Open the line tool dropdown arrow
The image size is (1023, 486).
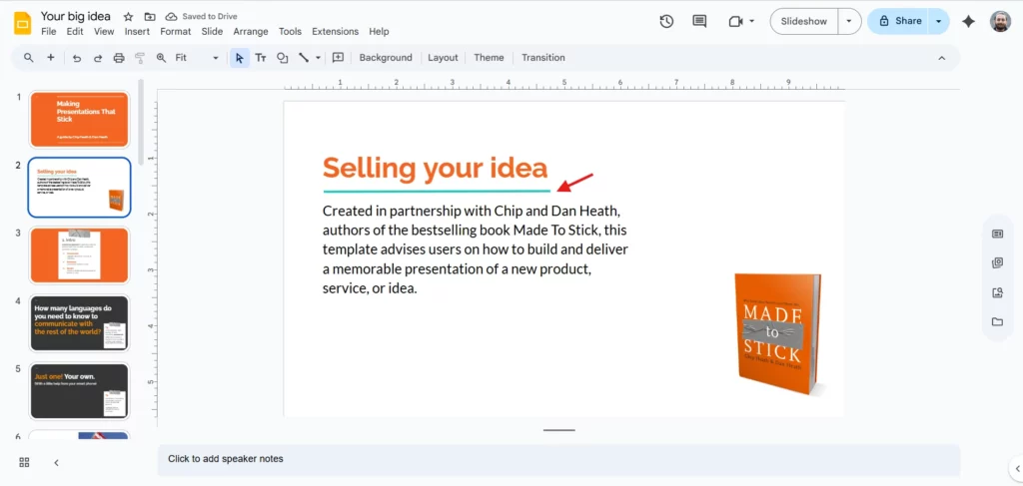pyautogui.click(x=318, y=58)
